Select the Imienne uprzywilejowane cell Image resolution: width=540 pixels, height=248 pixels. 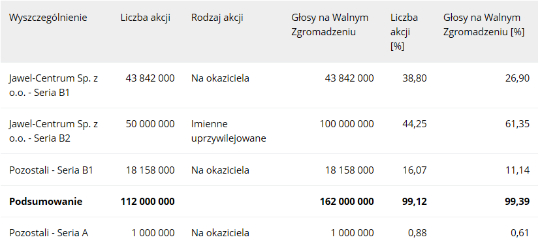229,131
